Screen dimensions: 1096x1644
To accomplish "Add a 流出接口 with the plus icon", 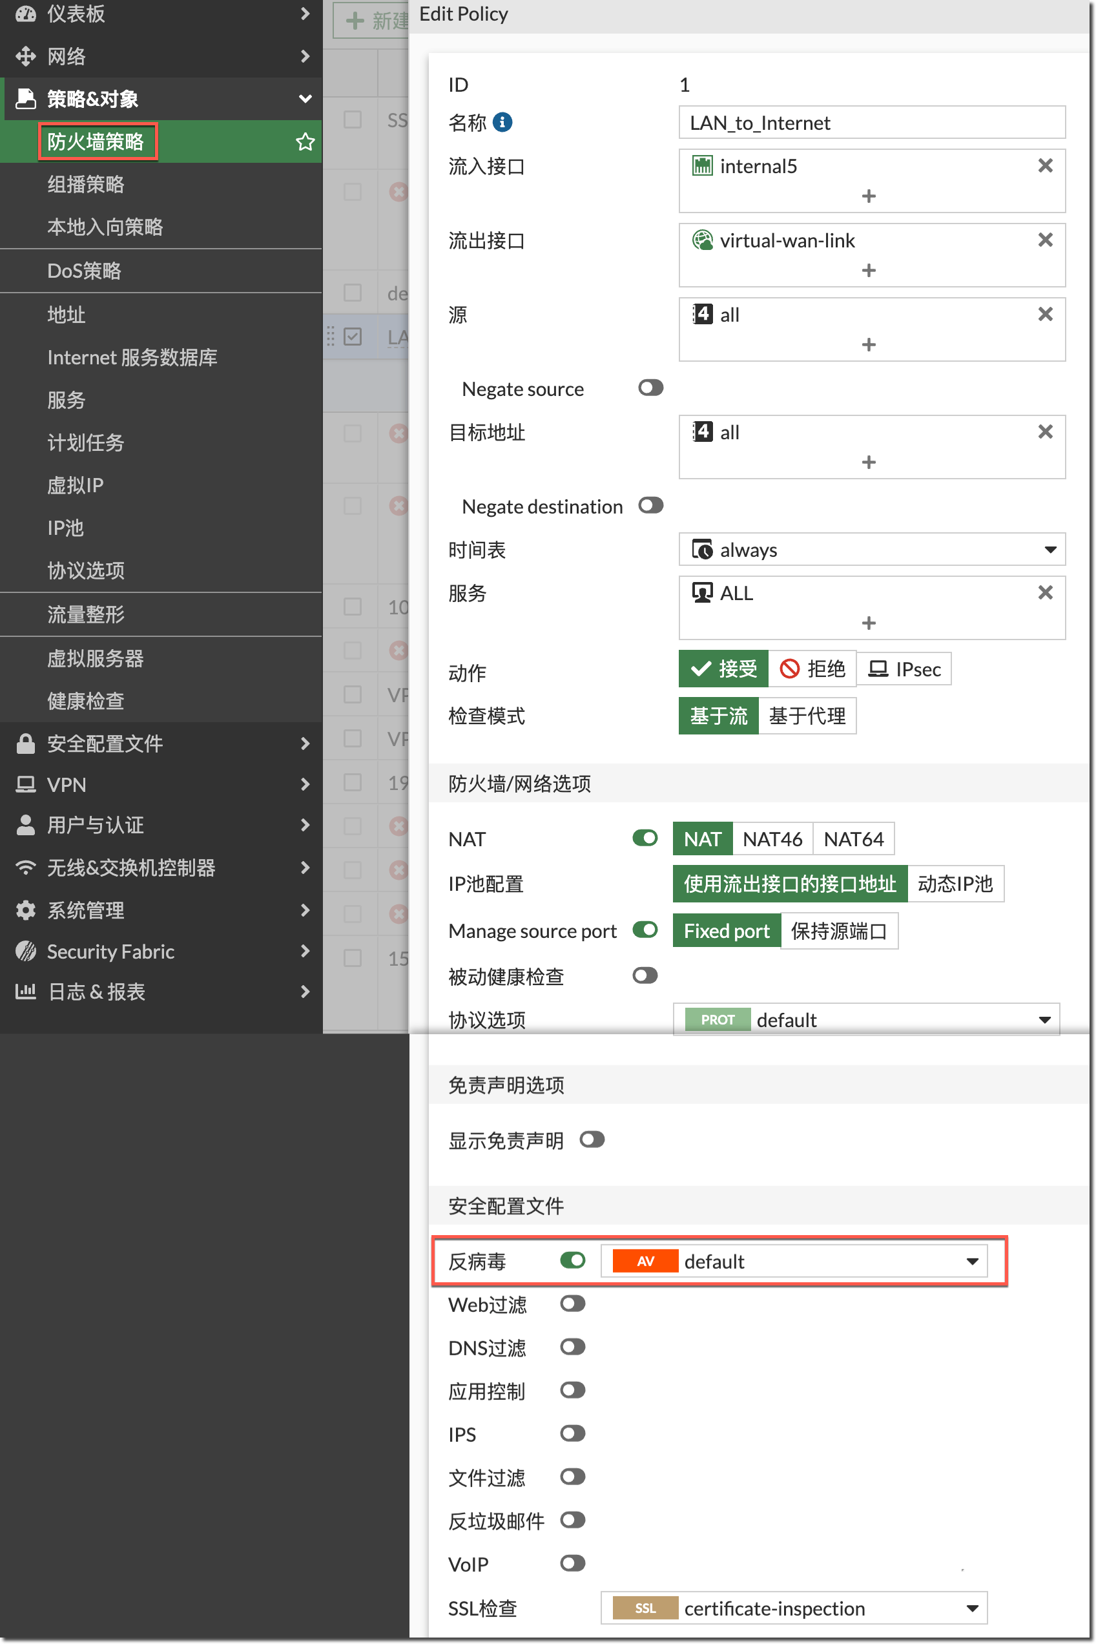I will pos(868,271).
